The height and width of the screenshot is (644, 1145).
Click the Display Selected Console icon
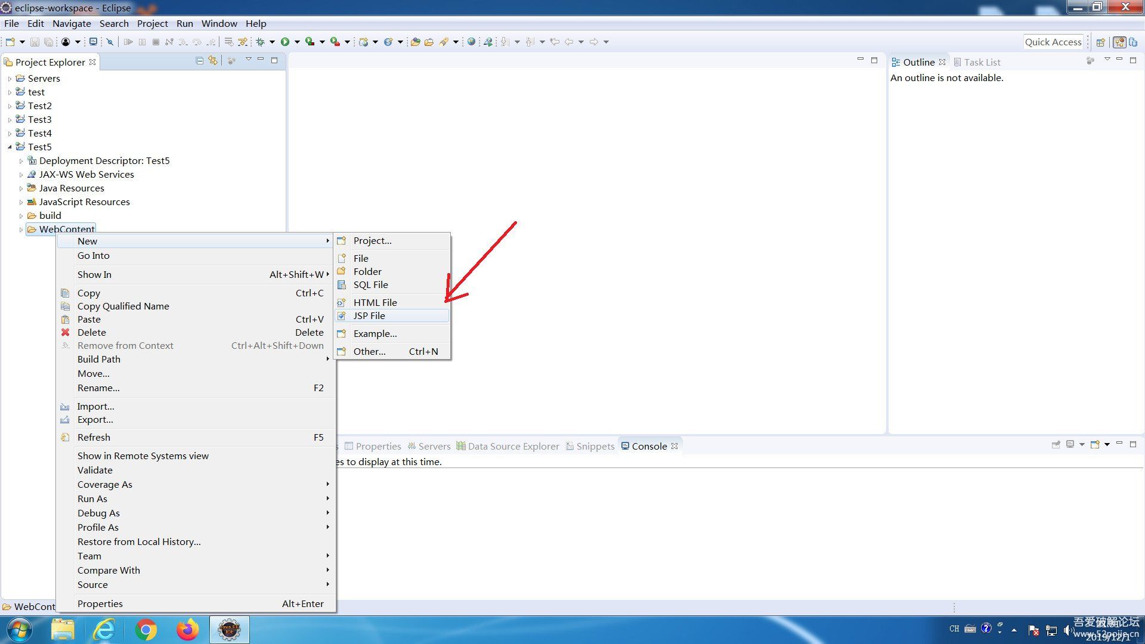tap(1070, 445)
